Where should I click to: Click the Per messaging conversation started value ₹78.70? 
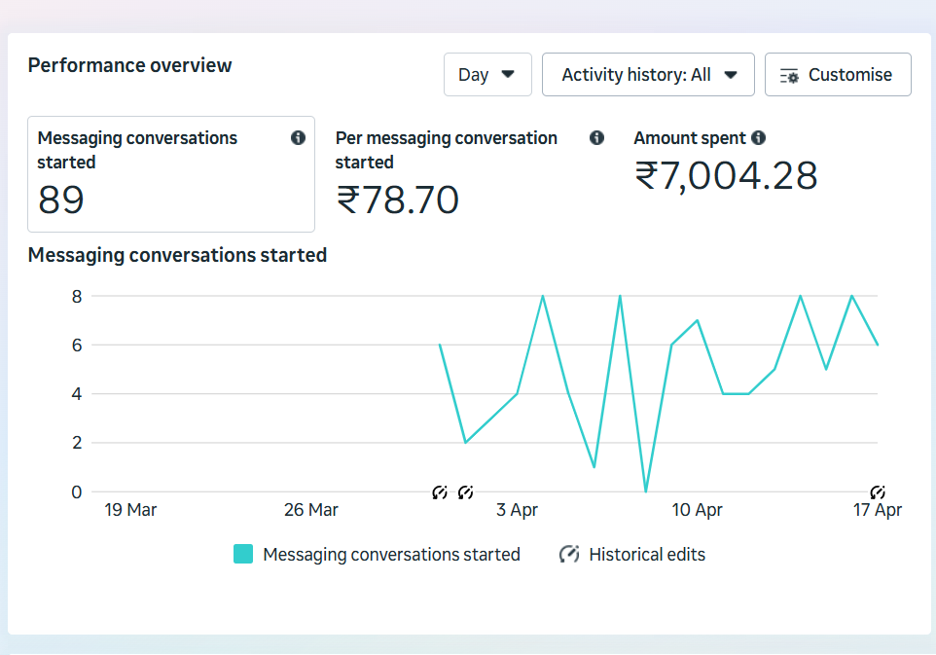(x=399, y=200)
